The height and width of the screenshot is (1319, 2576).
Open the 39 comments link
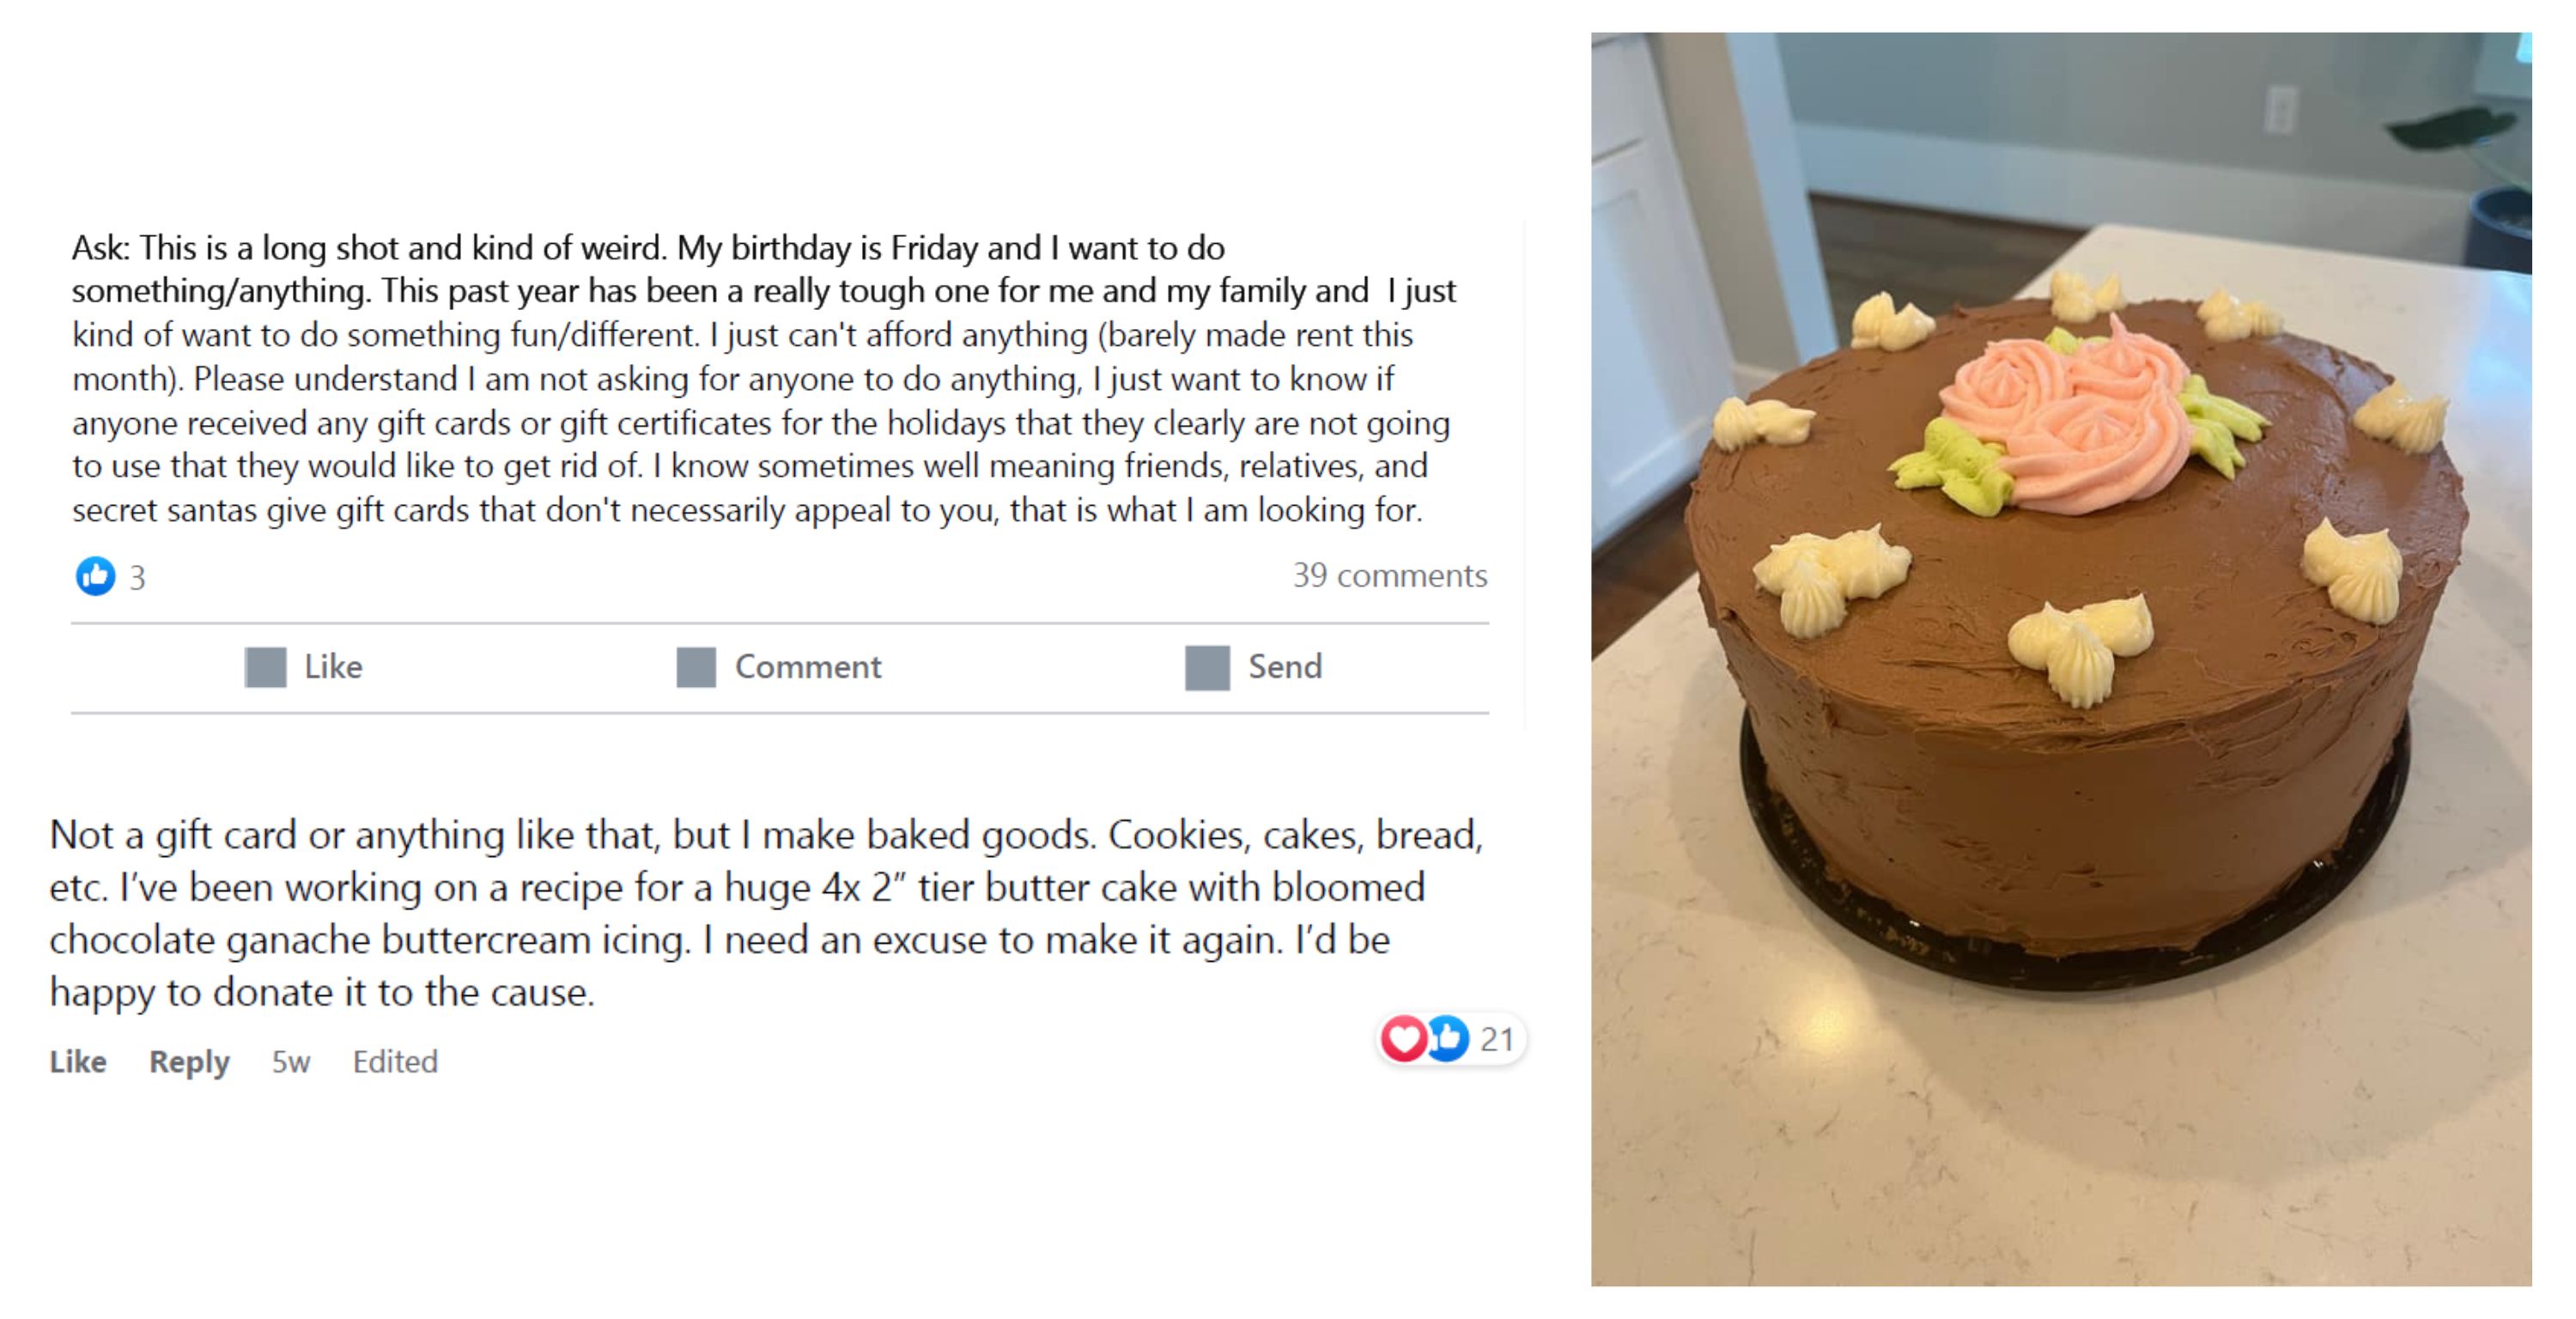[1389, 575]
